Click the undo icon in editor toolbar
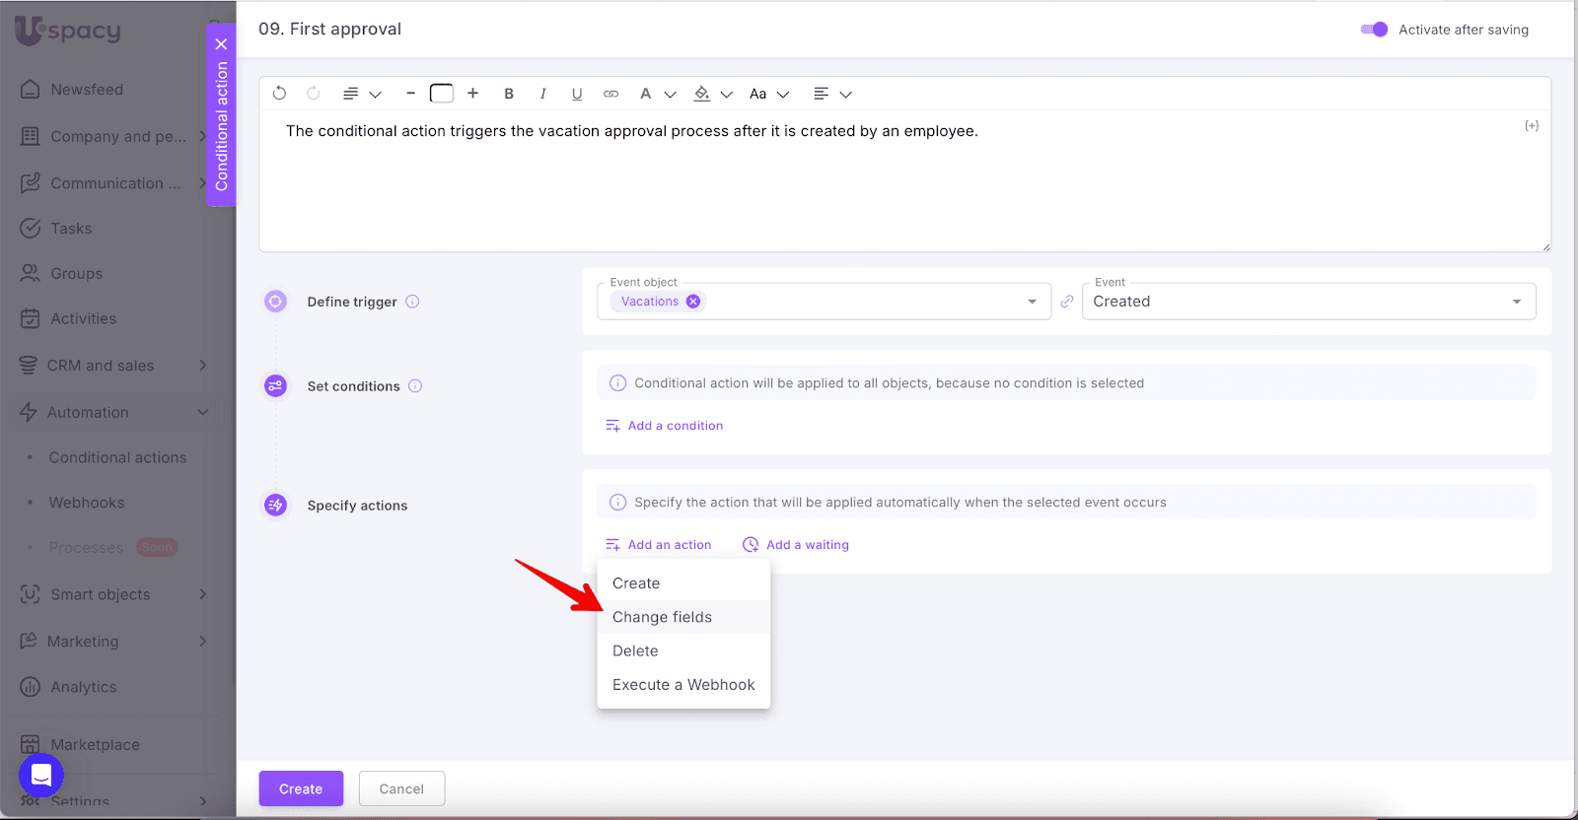Image resolution: width=1578 pixels, height=820 pixels. point(280,94)
